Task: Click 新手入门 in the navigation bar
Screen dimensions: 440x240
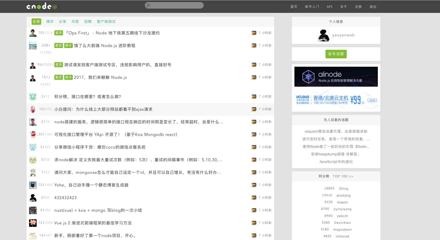Action: click(x=312, y=7)
